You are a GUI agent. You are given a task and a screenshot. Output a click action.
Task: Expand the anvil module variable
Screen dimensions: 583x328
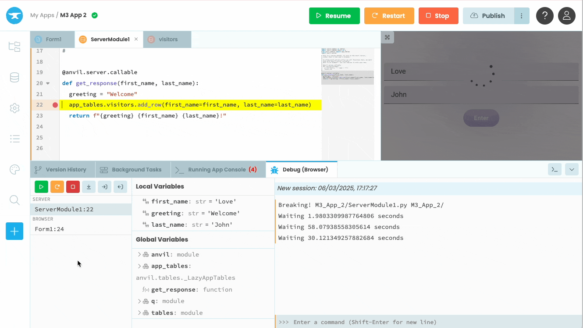pos(139,254)
